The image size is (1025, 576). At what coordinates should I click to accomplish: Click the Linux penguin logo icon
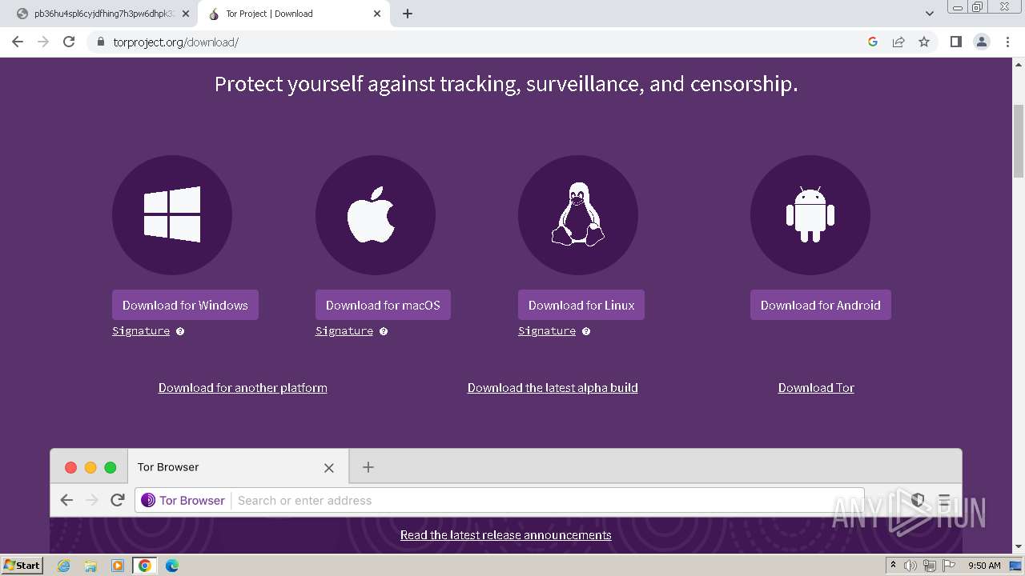coord(578,215)
